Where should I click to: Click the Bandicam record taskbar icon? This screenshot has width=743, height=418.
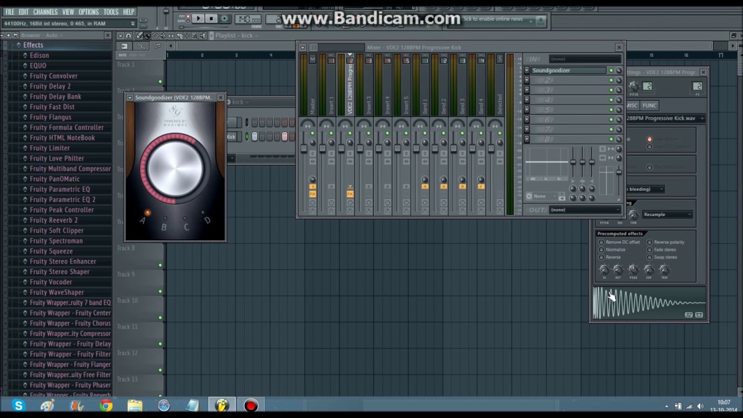(251, 406)
